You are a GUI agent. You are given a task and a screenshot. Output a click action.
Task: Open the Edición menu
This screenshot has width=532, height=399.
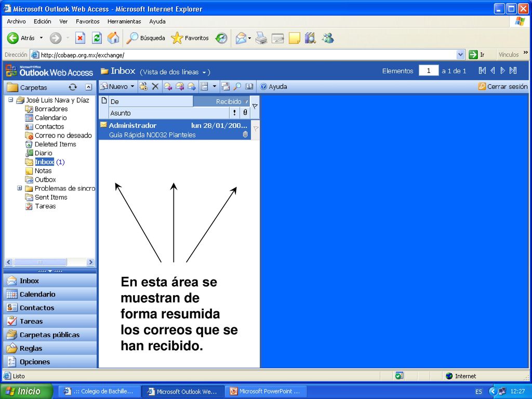coord(43,21)
